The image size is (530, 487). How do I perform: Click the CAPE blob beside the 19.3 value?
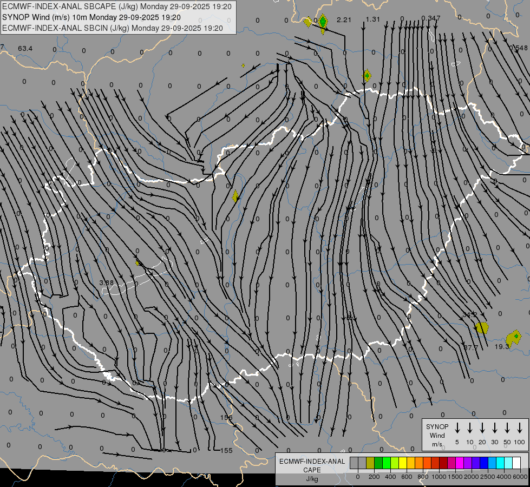coord(513,338)
